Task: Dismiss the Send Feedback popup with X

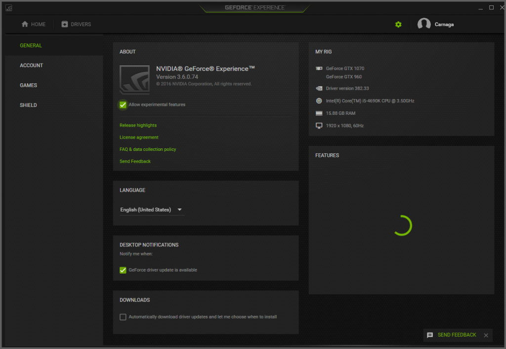Action: pyautogui.click(x=486, y=335)
